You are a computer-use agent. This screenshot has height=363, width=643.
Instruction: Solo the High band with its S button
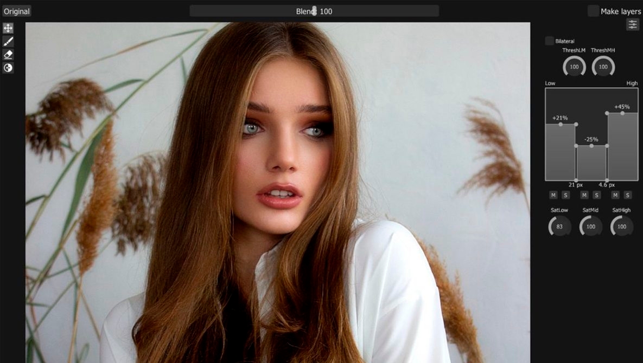click(627, 195)
